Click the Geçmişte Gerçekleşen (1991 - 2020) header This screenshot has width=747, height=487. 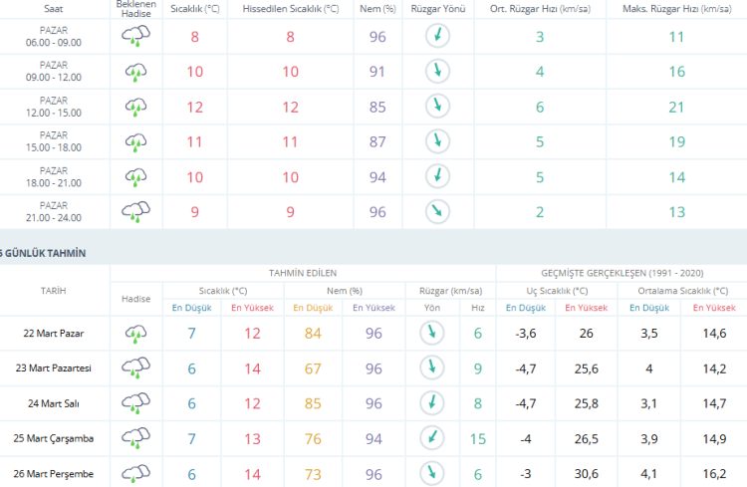(x=621, y=272)
